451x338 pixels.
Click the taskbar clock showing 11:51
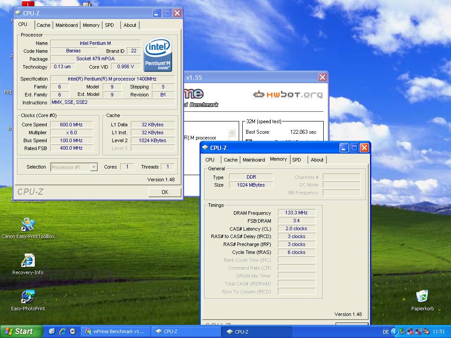pyautogui.click(x=439, y=332)
